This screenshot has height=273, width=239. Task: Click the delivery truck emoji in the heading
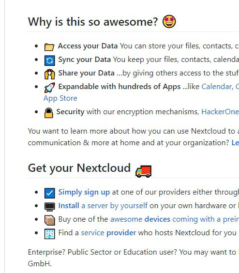click(x=143, y=171)
